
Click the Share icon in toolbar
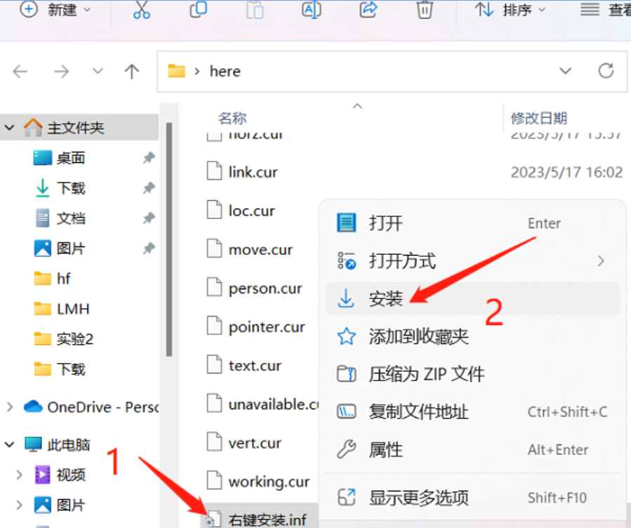tap(368, 10)
